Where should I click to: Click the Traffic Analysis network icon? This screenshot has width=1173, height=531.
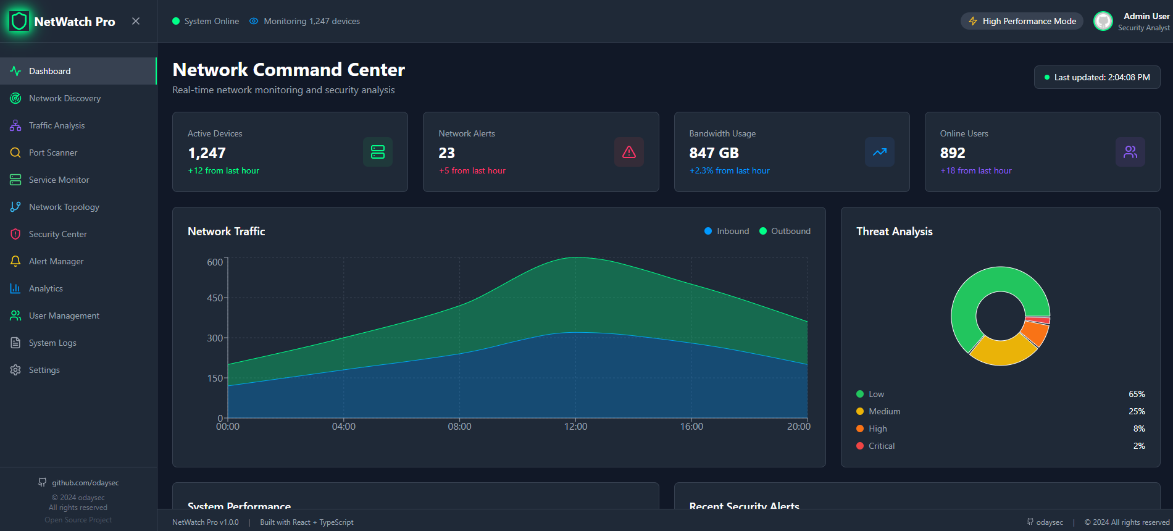point(15,125)
